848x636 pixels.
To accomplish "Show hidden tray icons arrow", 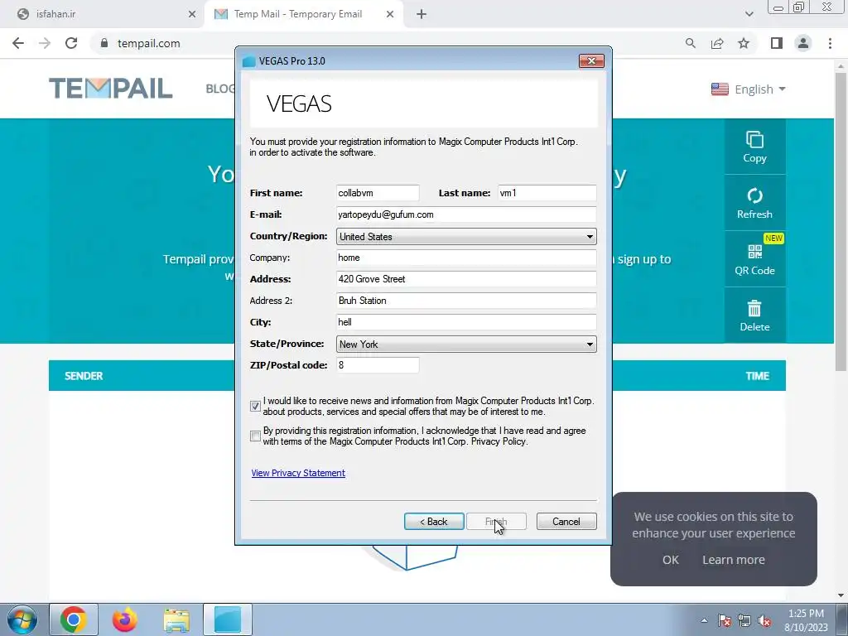I will pyautogui.click(x=704, y=620).
